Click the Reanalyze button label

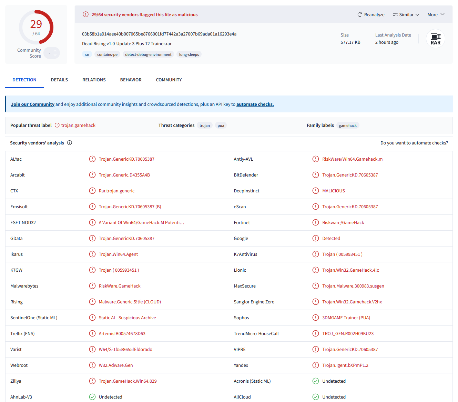(374, 14)
